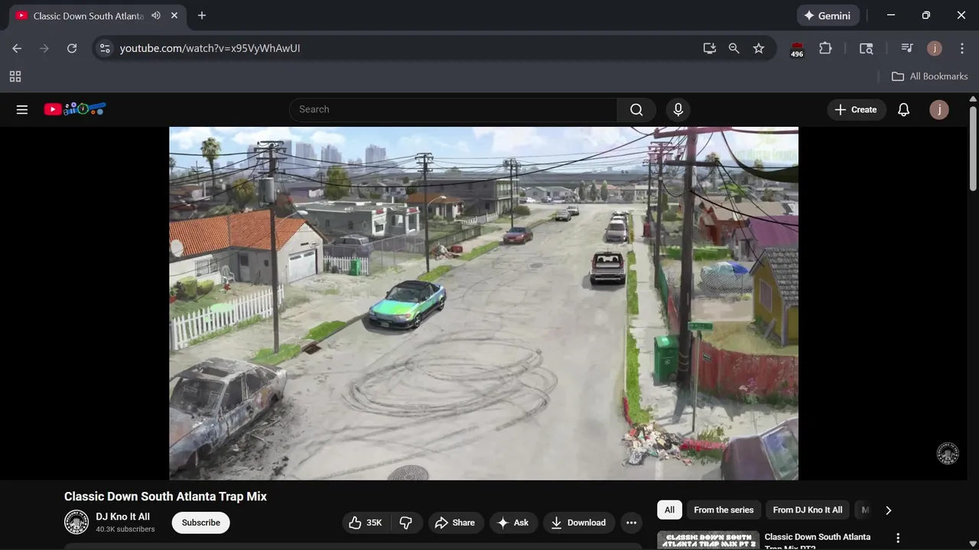Open the image search sidebar icon
Image resolution: width=979 pixels, height=550 pixels.
coord(866,48)
